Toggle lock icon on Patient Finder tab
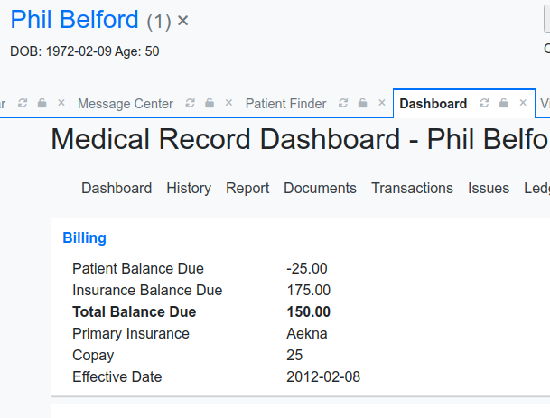550x418 pixels. coord(362,103)
